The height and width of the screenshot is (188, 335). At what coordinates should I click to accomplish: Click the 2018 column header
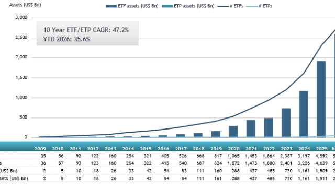pos(198,149)
